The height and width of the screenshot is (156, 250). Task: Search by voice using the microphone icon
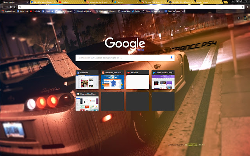[x=171, y=58]
